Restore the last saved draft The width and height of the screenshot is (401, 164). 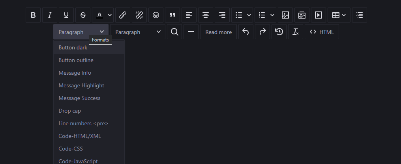coord(279,32)
